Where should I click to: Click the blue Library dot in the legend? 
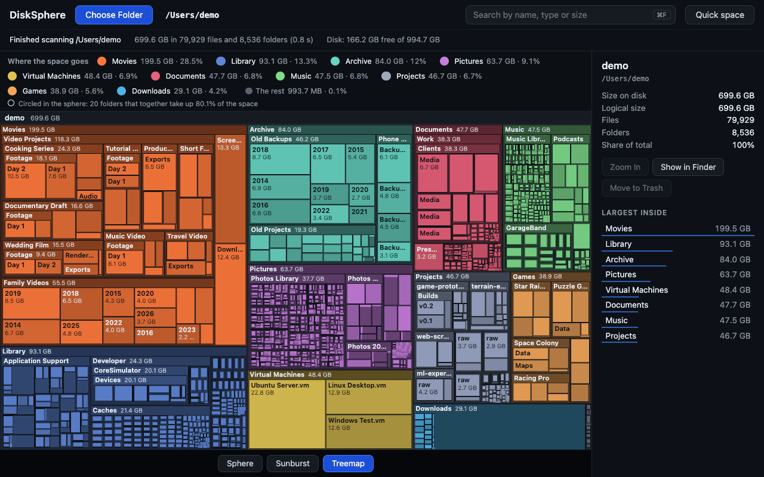(x=221, y=61)
